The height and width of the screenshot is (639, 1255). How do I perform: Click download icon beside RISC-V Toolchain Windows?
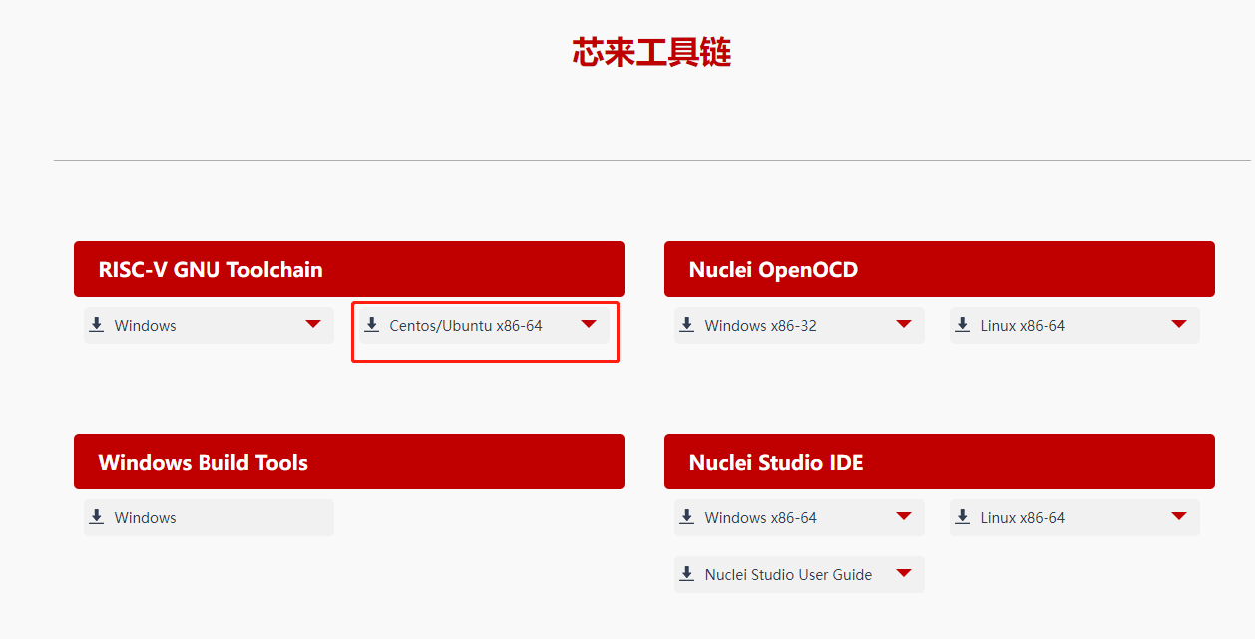click(x=97, y=325)
